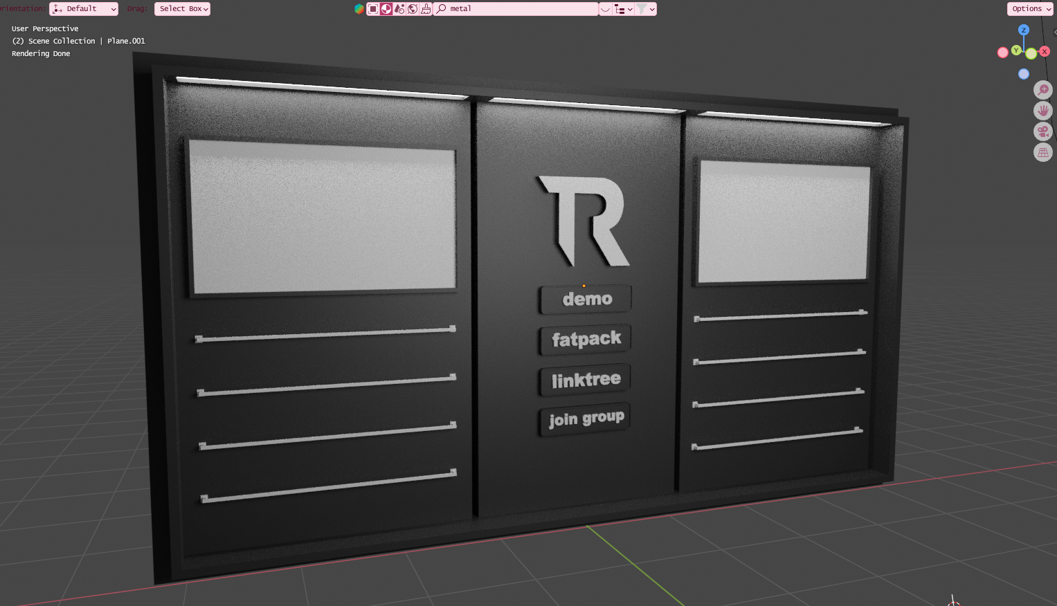Open the category tree dropdown beside search
Screen dimensions: 1057x606
coord(623,9)
